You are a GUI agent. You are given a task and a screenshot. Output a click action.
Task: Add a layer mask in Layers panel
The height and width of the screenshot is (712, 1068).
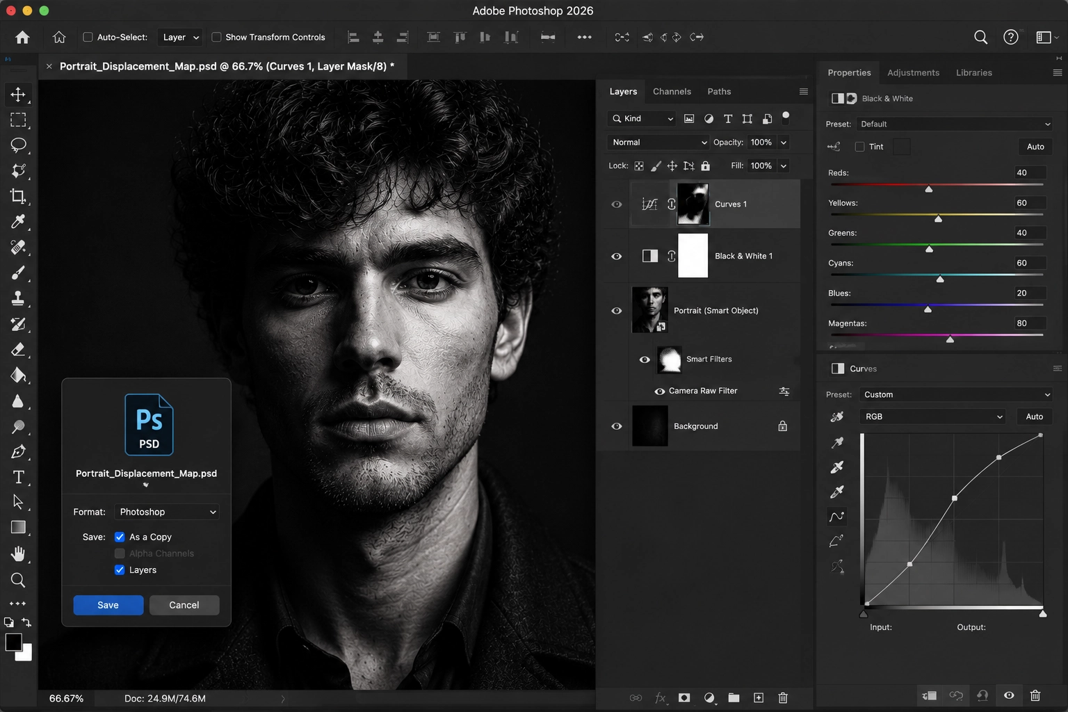click(684, 697)
